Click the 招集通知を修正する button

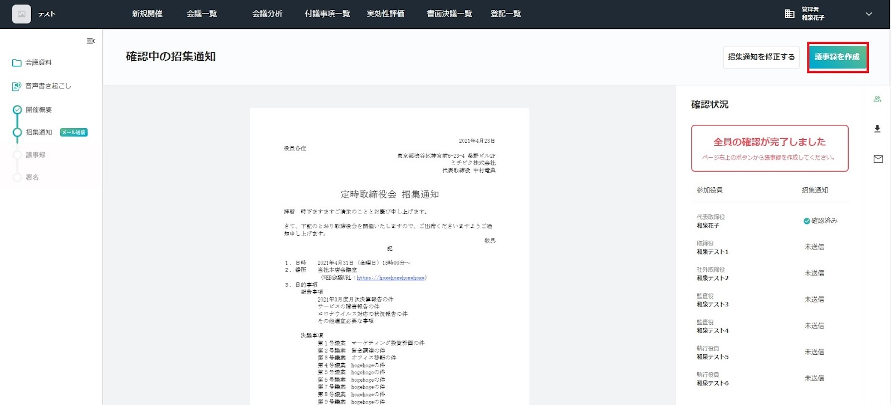761,57
